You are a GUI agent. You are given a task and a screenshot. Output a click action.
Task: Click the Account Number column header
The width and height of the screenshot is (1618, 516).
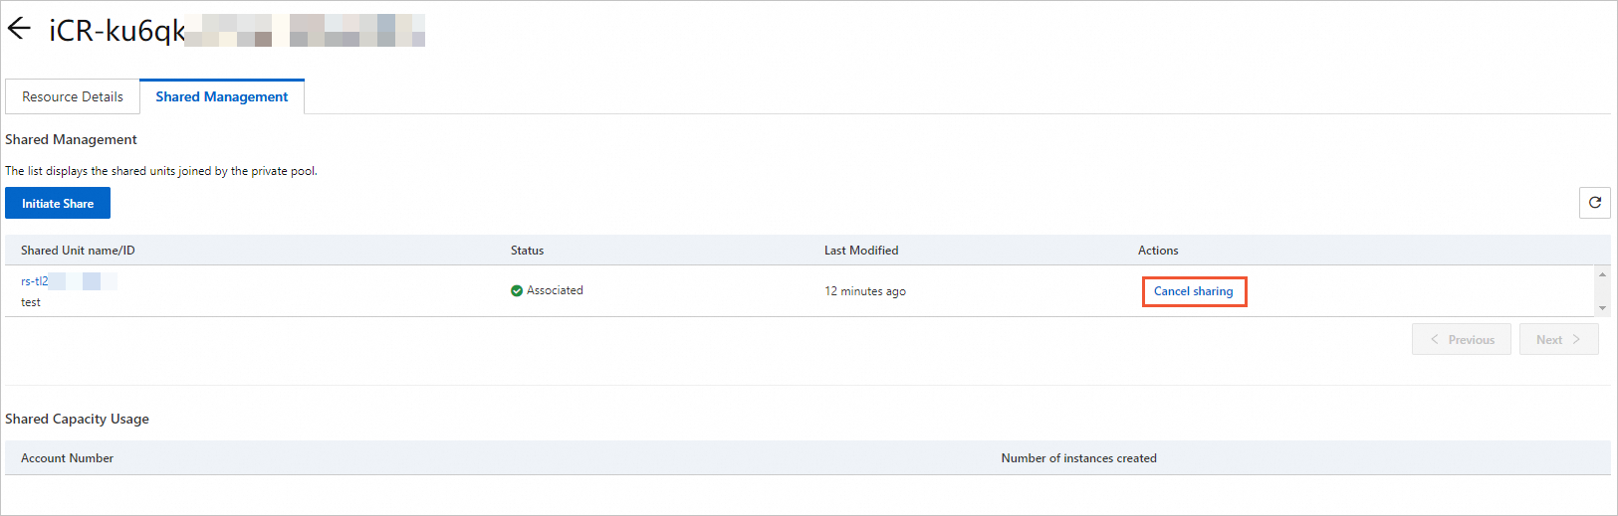pyautogui.click(x=67, y=458)
